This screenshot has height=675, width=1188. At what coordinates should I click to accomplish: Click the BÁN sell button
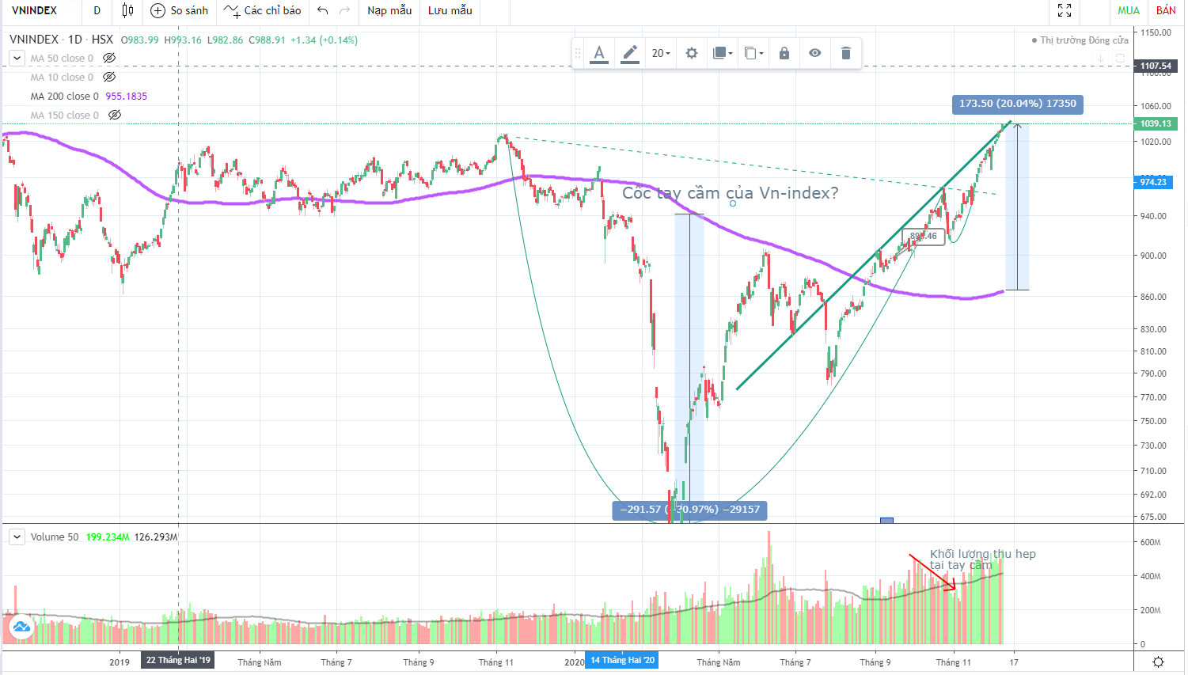pyautogui.click(x=1166, y=10)
